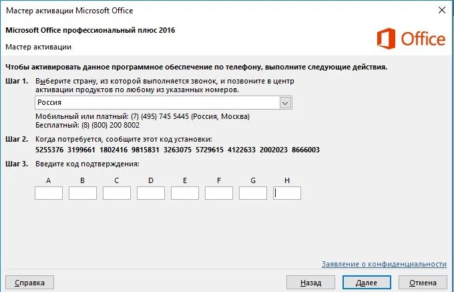Select installation code group 3199661
The image size is (454, 292).
click(x=81, y=150)
